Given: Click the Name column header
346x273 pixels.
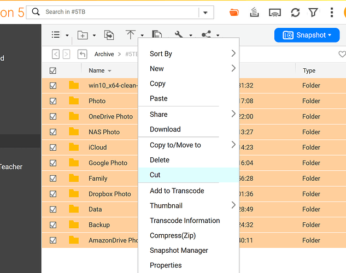Looking at the screenshot, I should pos(97,70).
